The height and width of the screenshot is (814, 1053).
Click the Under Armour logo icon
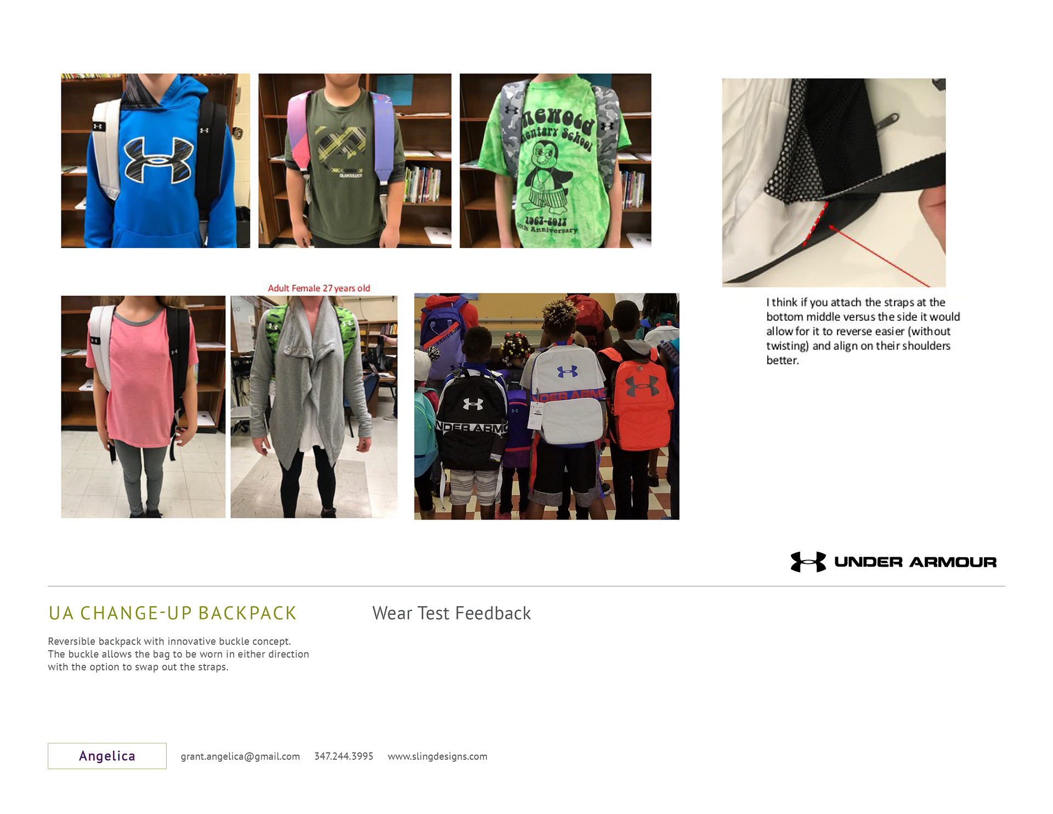[808, 562]
